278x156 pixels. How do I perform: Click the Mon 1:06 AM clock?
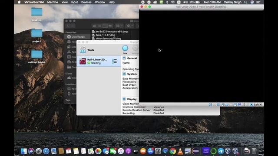tap(212, 2)
